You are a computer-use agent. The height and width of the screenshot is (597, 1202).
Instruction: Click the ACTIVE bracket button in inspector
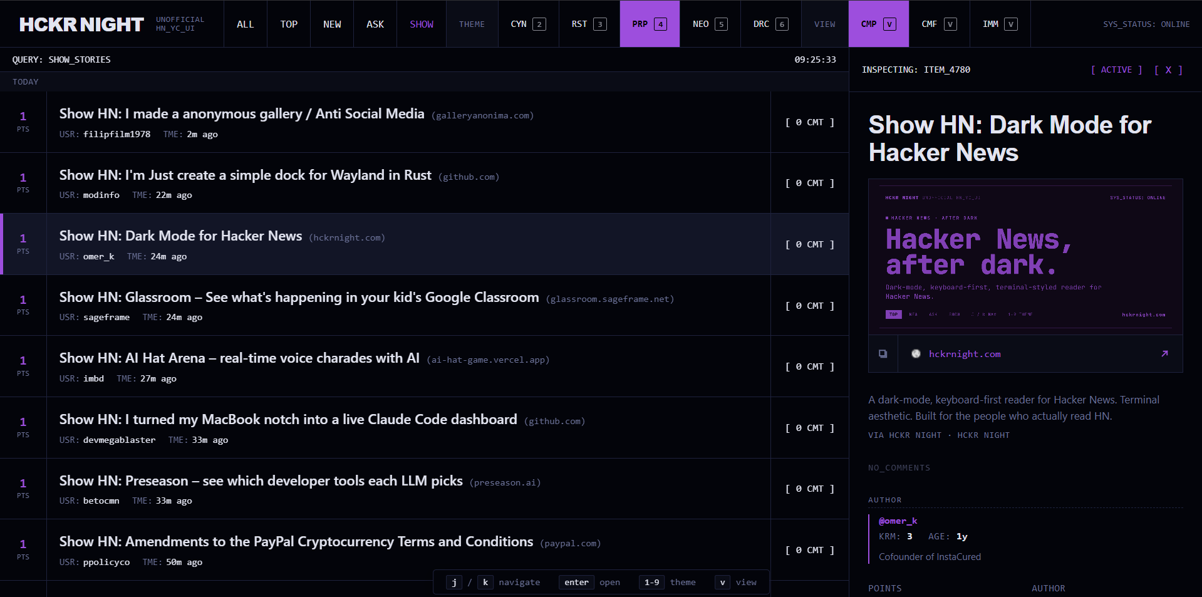(x=1116, y=70)
